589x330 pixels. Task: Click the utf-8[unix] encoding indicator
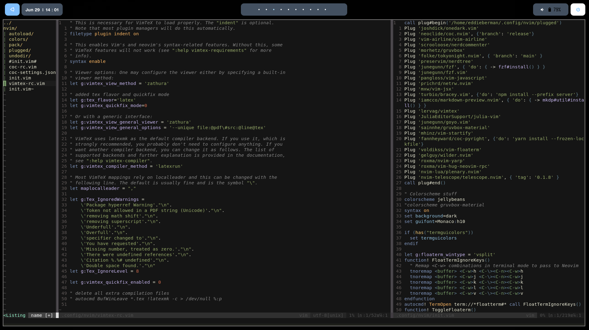click(x=328, y=315)
